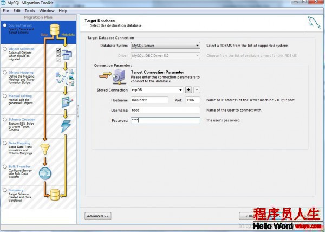Click the Bulk Transfer step title
325x232 pixels.
pos(19,166)
